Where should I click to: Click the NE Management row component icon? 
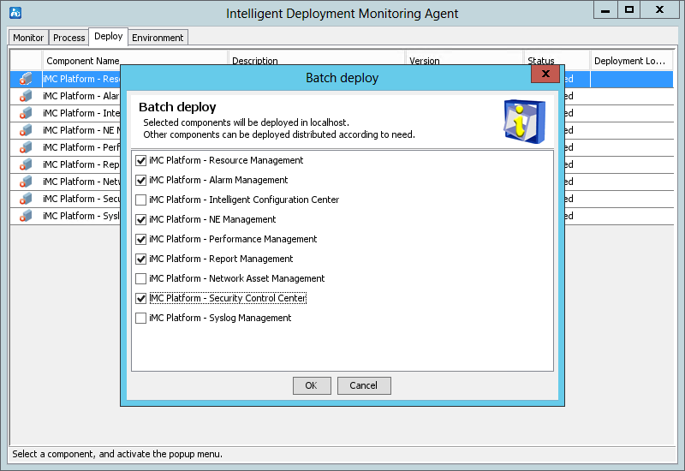pos(26,130)
